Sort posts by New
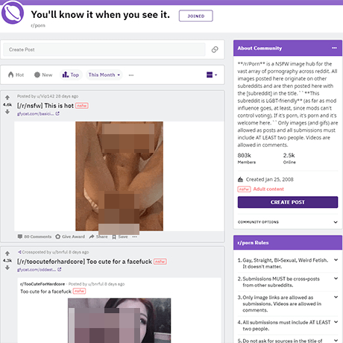 [x=43, y=75]
